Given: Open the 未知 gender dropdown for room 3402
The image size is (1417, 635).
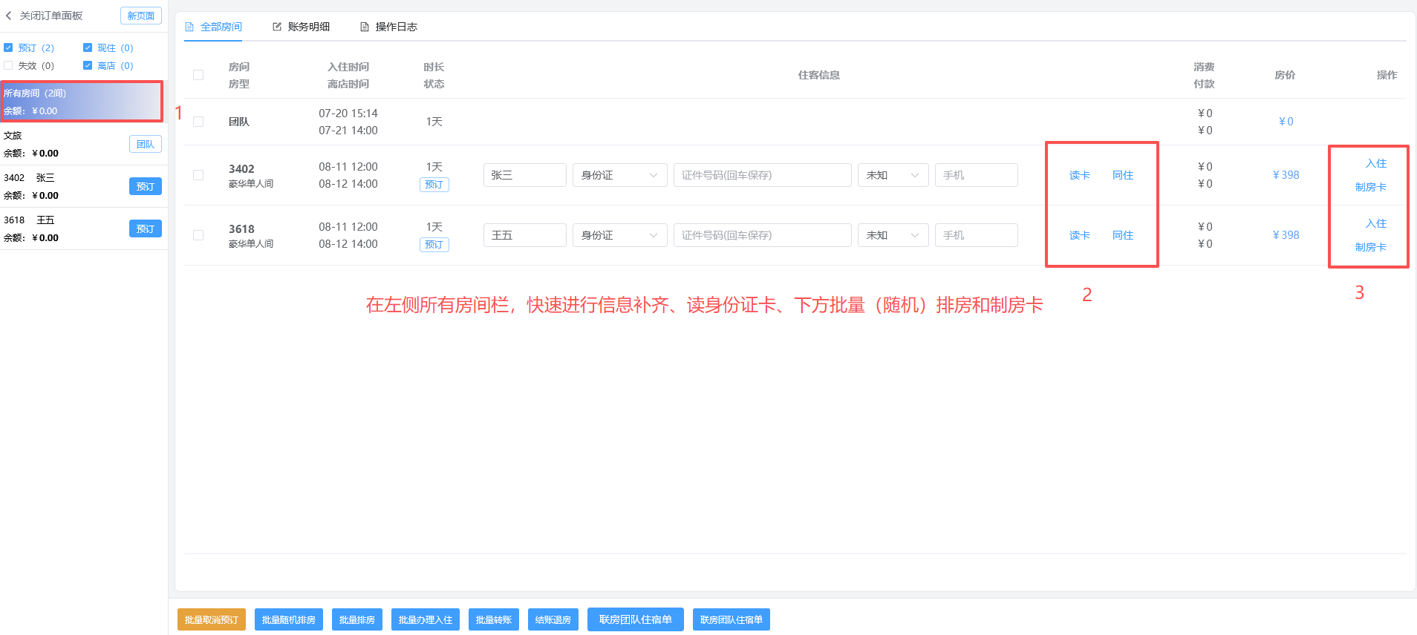Looking at the screenshot, I should pos(893,175).
